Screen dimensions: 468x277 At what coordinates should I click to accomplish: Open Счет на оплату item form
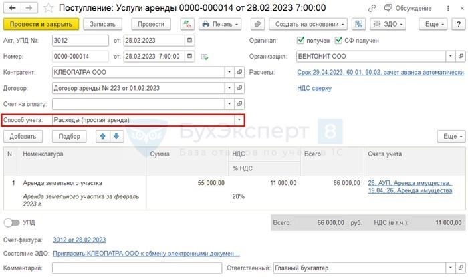(x=239, y=104)
